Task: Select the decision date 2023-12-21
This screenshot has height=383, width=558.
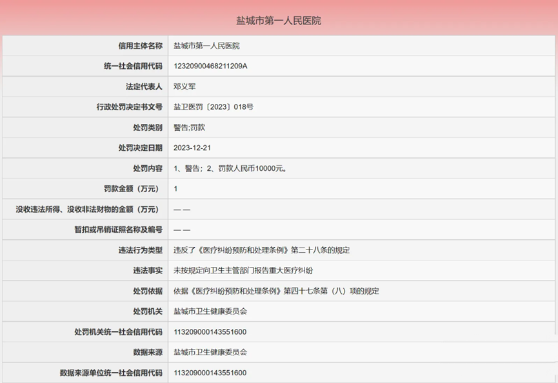Action: click(192, 148)
